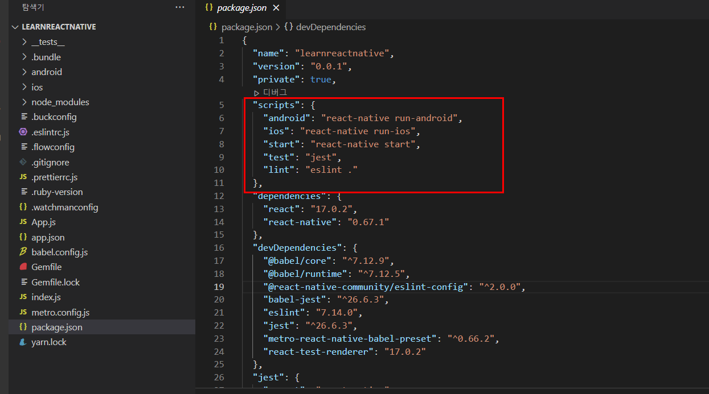Image resolution: width=709 pixels, height=394 pixels.
Task: Expand the .bundle folder
Action: click(46, 57)
